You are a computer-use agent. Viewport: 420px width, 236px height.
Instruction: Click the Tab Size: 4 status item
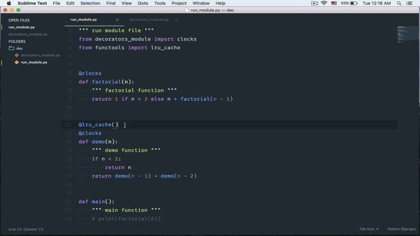(369, 229)
